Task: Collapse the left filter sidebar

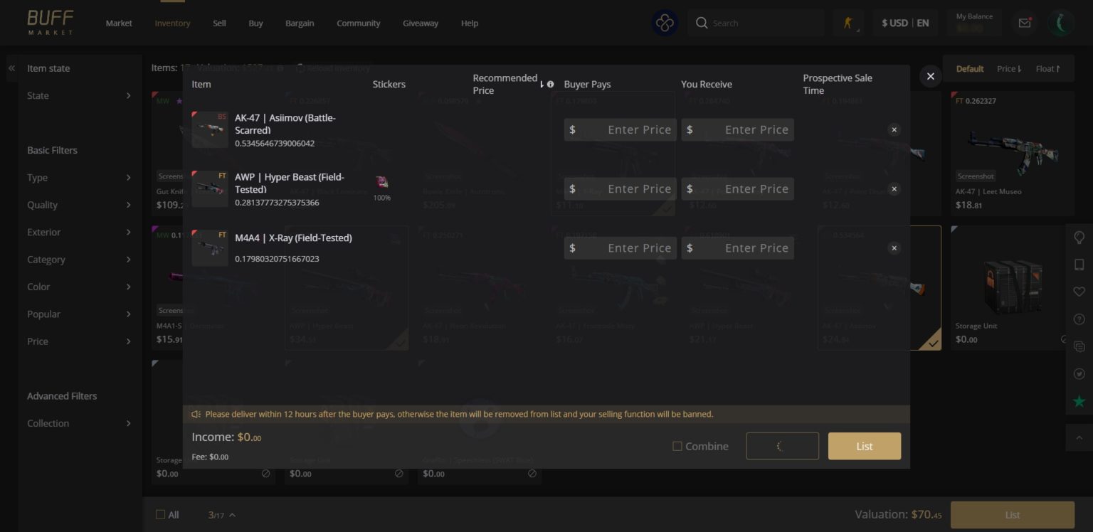Action: (12, 68)
